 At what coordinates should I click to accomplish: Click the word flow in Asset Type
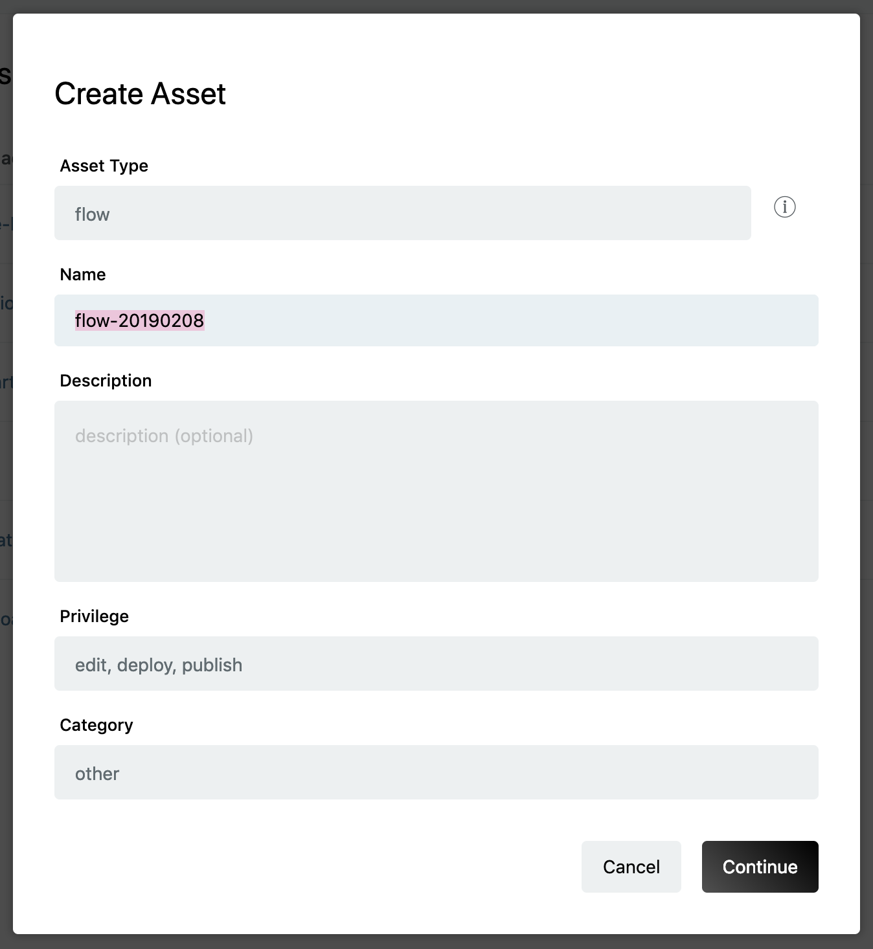click(92, 214)
